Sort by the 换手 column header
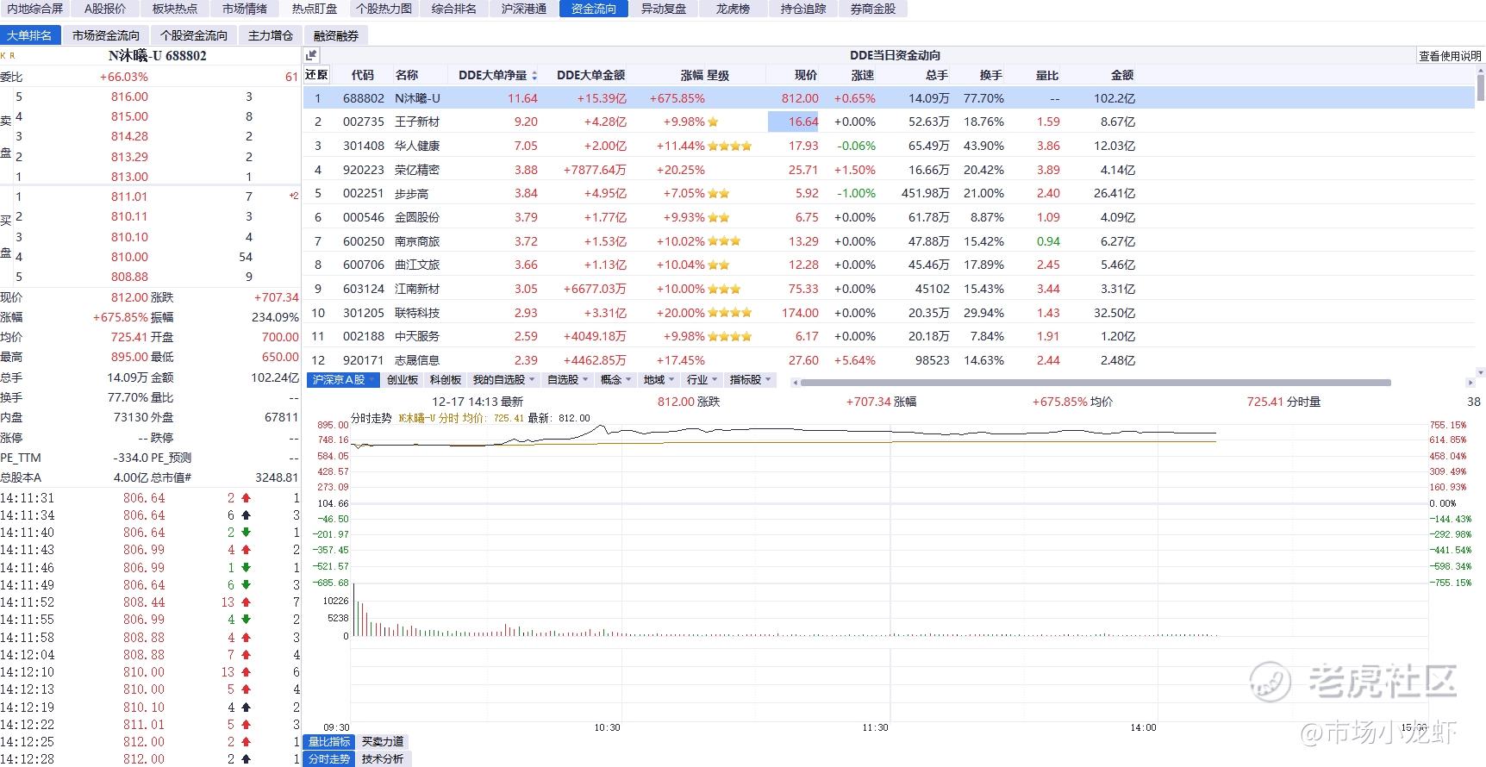This screenshot has width=1486, height=767. coord(991,75)
